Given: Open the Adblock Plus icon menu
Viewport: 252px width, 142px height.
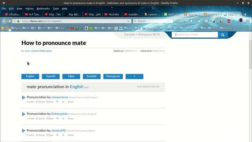Looking at the screenshot, I should (x=229, y=21).
